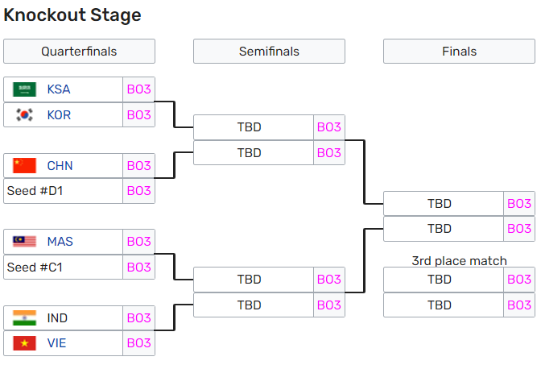Click the South Korea flag icon
The height and width of the screenshot is (365, 541).
24,114
